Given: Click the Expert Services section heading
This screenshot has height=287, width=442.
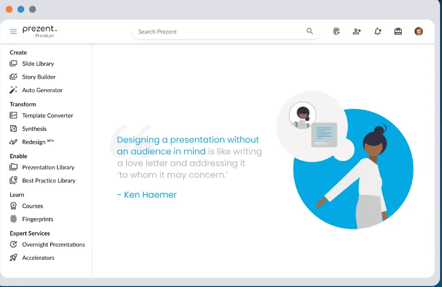Looking at the screenshot, I should click(30, 234).
